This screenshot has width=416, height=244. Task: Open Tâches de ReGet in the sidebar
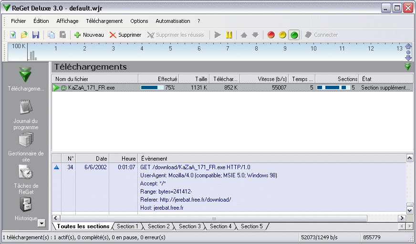click(x=26, y=180)
